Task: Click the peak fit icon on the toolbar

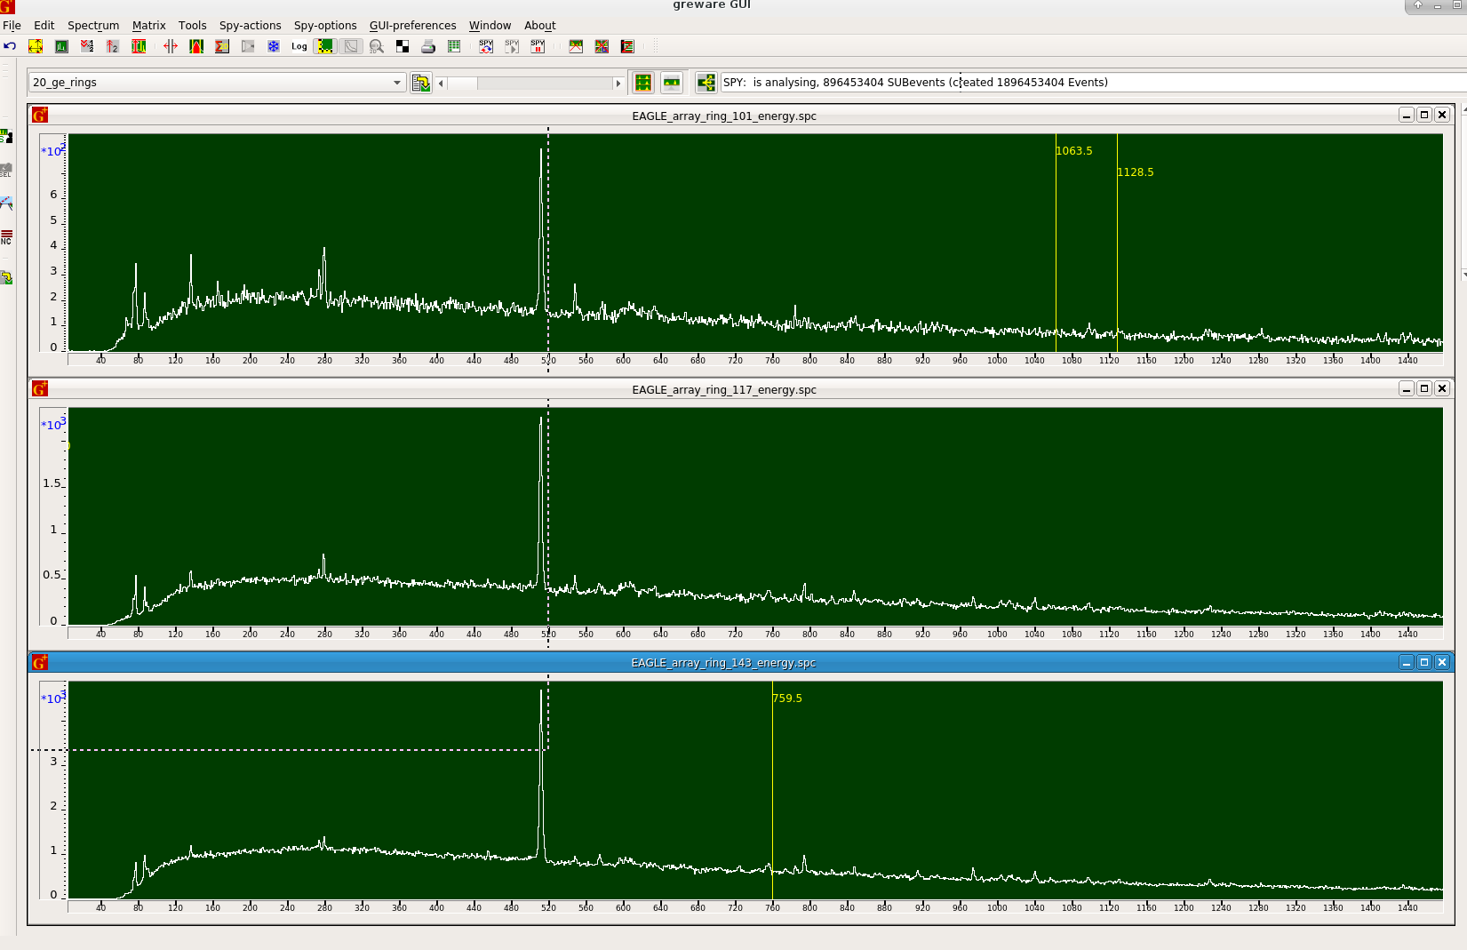Action: coord(195,46)
